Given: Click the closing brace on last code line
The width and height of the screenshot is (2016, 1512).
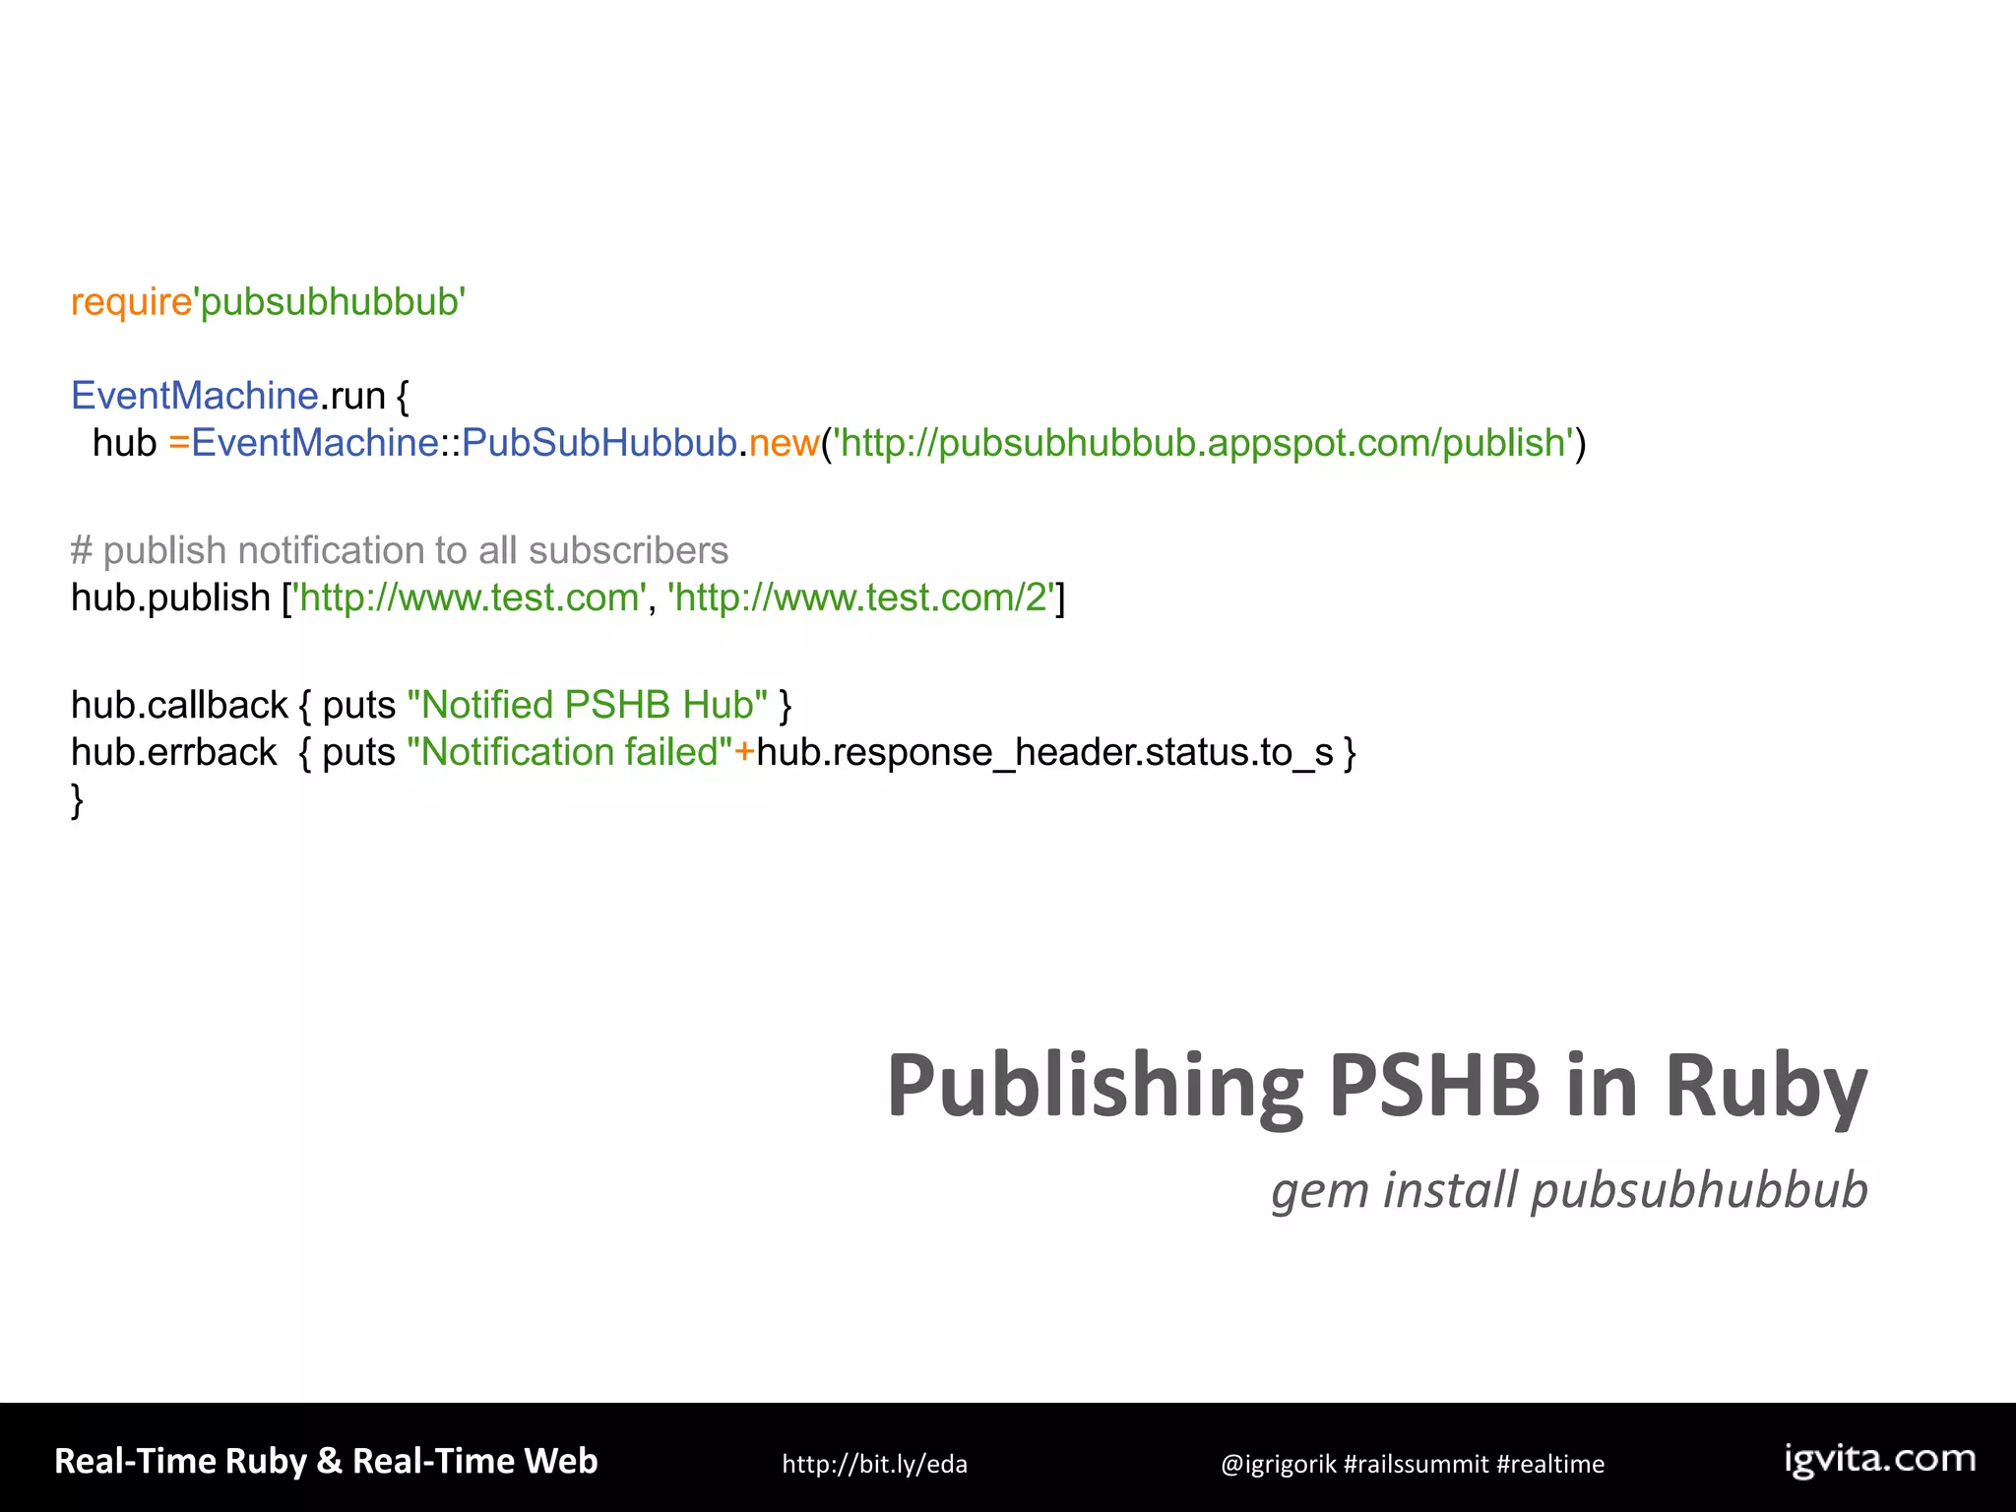Looking at the screenshot, I should coord(77,800).
